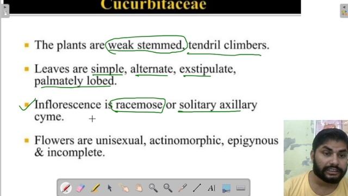The image size is (348, 196).
Task: Activate the Zoom In magnifier
Action: 153,188
